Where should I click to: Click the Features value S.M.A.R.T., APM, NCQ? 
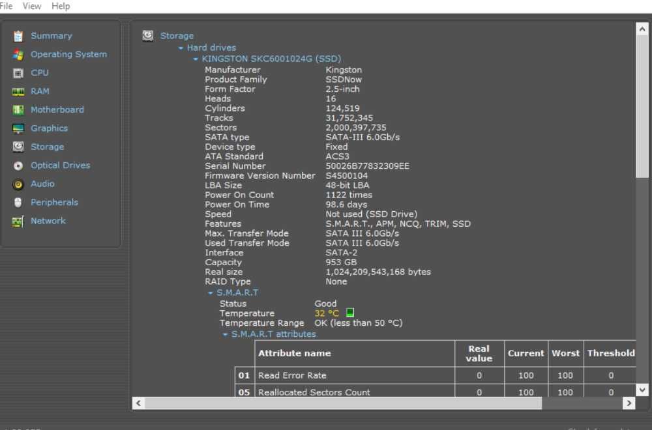click(x=398, y=224)
